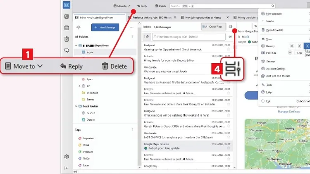The width and height of the screenshot is (310, 174).
Task: Click Reply icon in message header pane
Action: (255, 26)
